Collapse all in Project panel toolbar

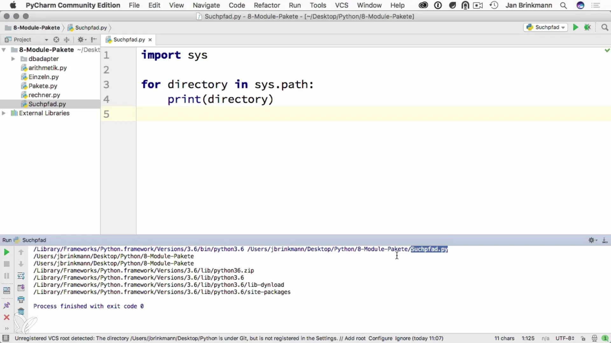pos(67,40)
